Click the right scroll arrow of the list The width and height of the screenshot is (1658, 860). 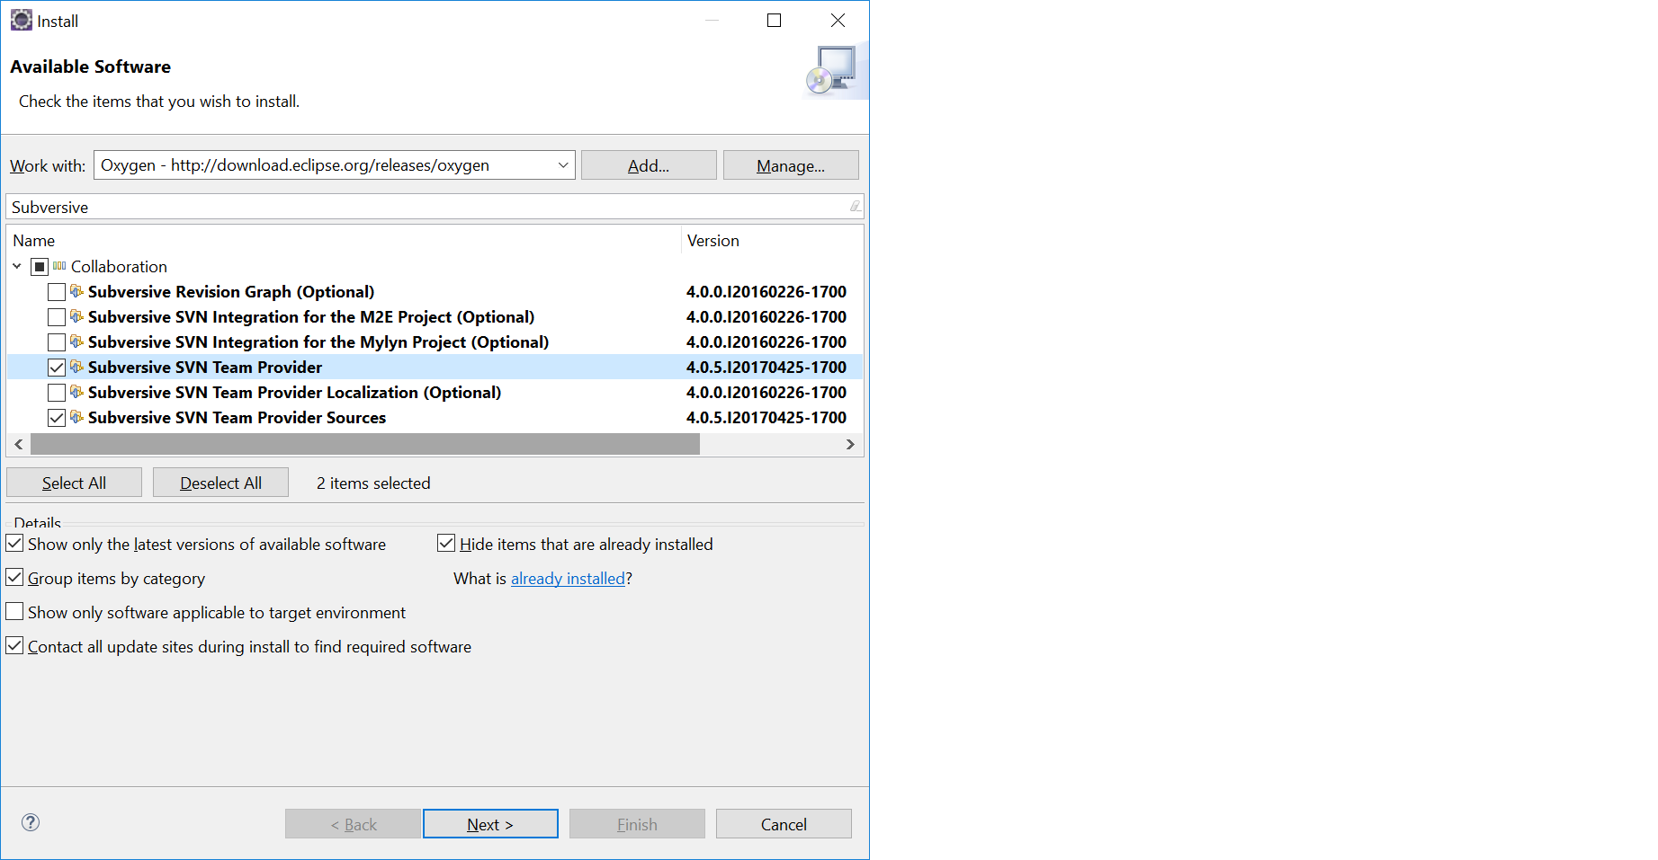[x=850, y=444]
